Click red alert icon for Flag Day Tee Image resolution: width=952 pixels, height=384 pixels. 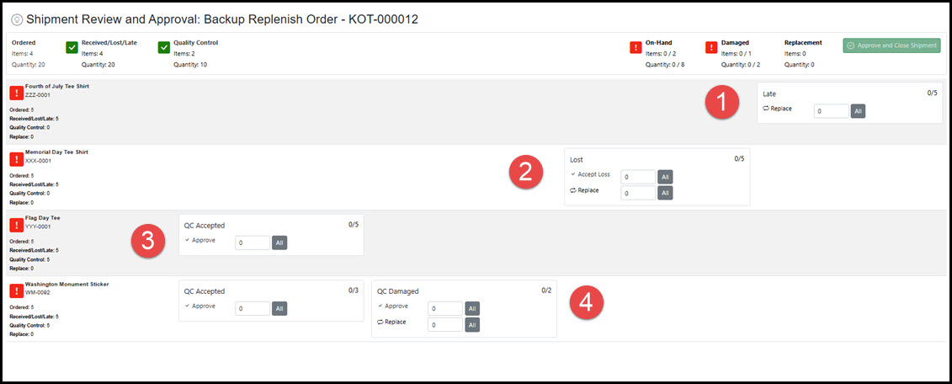[15, 224]
